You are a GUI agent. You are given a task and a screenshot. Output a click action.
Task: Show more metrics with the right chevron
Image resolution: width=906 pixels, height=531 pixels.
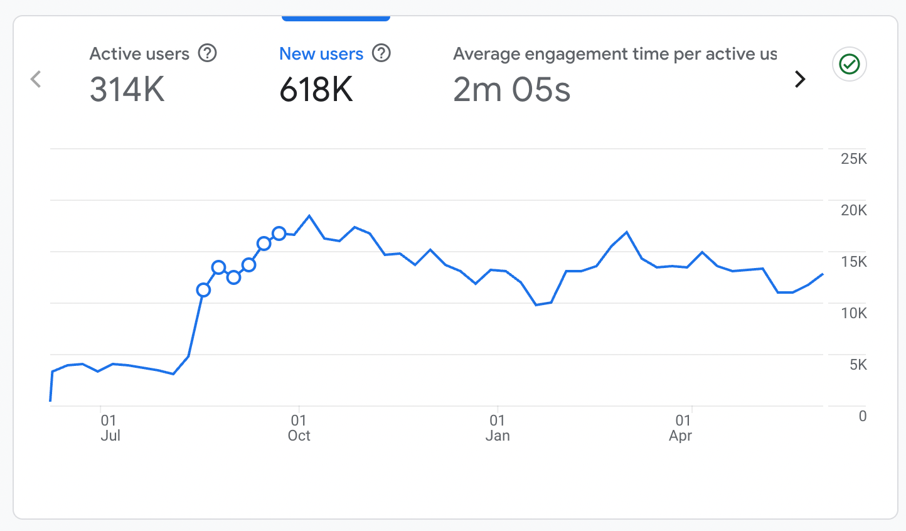799,79
